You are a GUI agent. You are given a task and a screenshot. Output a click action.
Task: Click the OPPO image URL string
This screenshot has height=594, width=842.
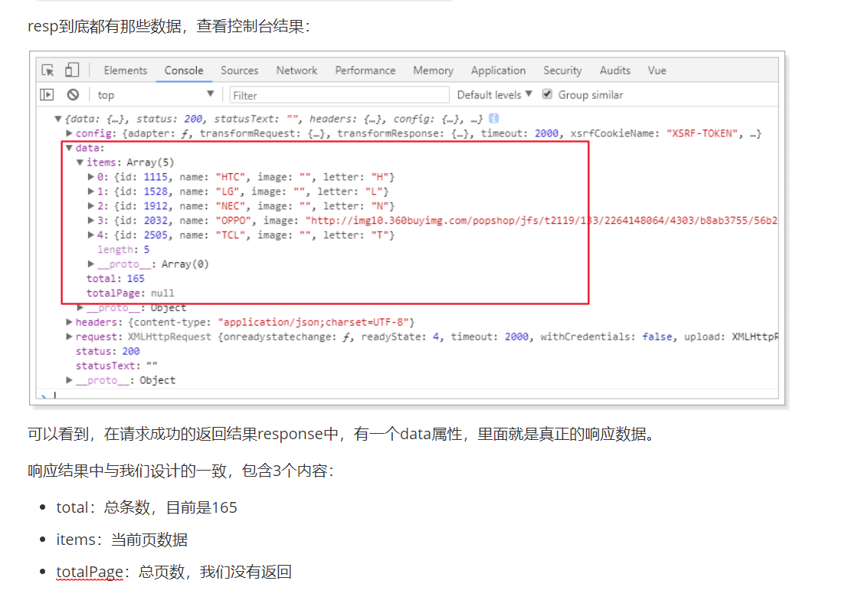(x=541, y=220)
